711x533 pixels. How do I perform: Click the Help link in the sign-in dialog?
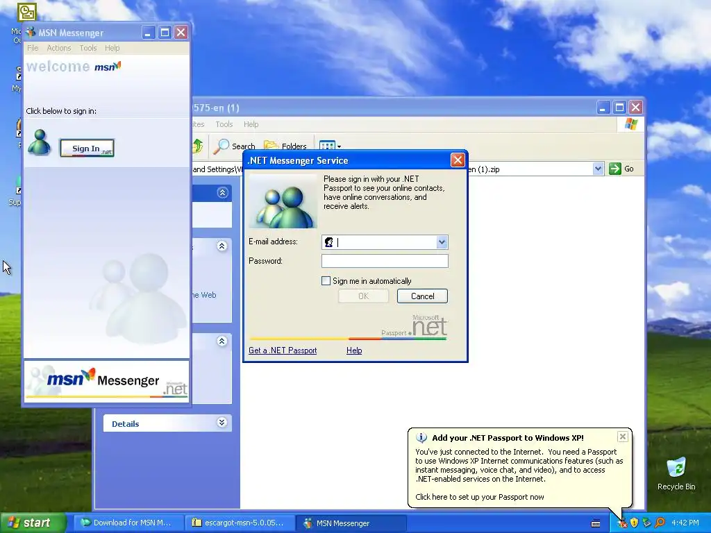coord(354,350)
